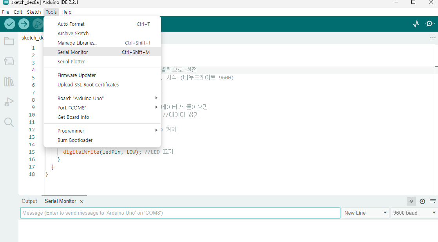Clear the Serial Monitor output
This screenshot has width=438, height=242.
point(433,201)
